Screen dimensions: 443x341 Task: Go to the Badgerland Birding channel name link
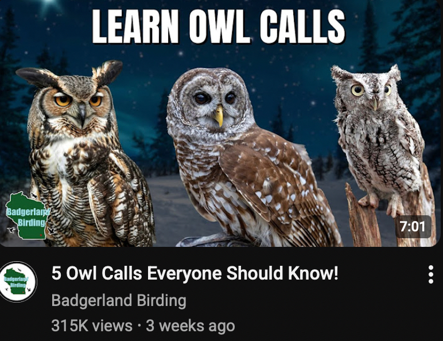pos(119,300)
